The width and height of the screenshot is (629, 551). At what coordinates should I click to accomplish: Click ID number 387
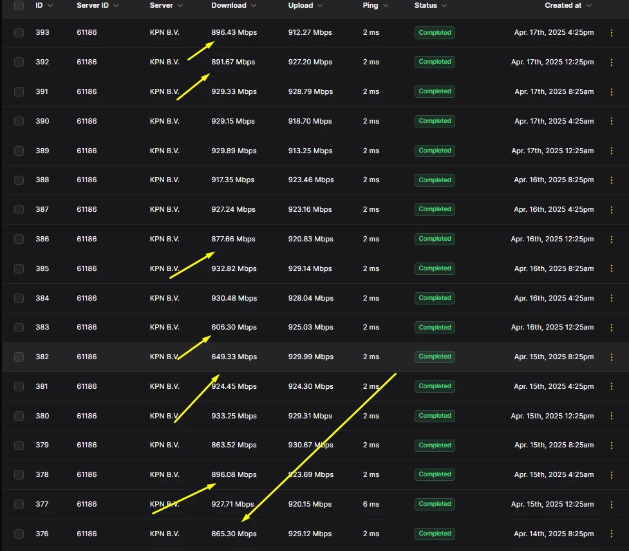pyautogui.click(x=42, y=209)
